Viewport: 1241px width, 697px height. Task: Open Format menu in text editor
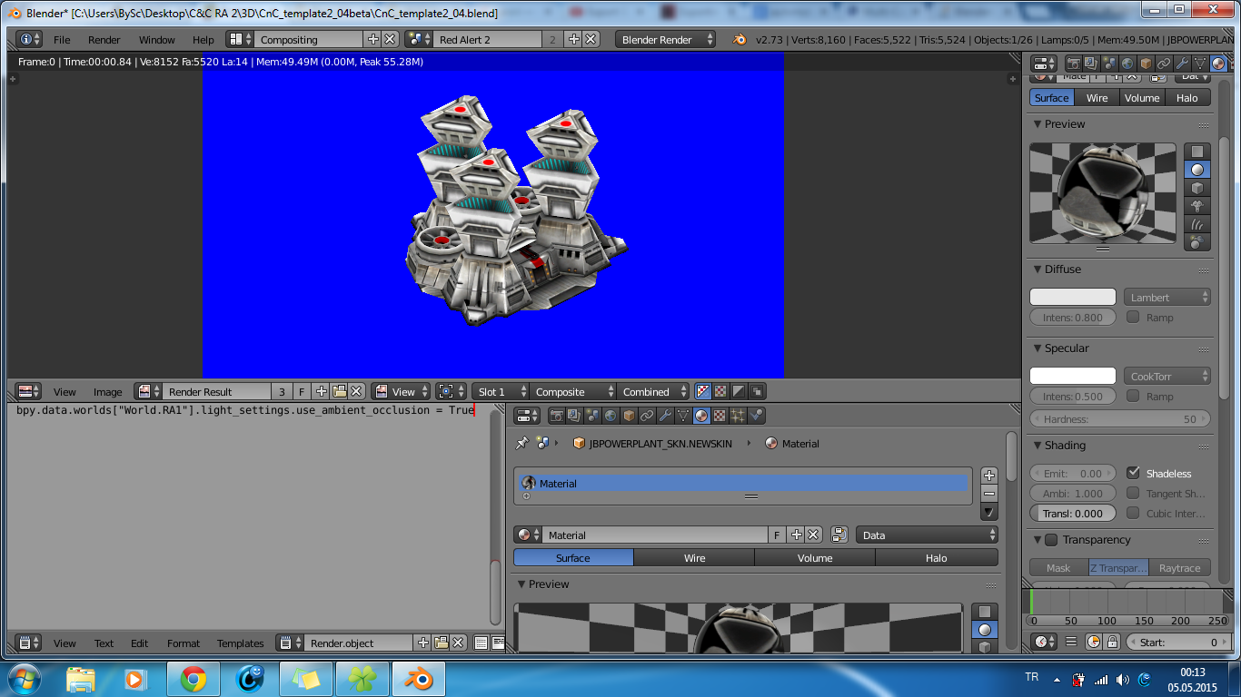tap(184, 643)
